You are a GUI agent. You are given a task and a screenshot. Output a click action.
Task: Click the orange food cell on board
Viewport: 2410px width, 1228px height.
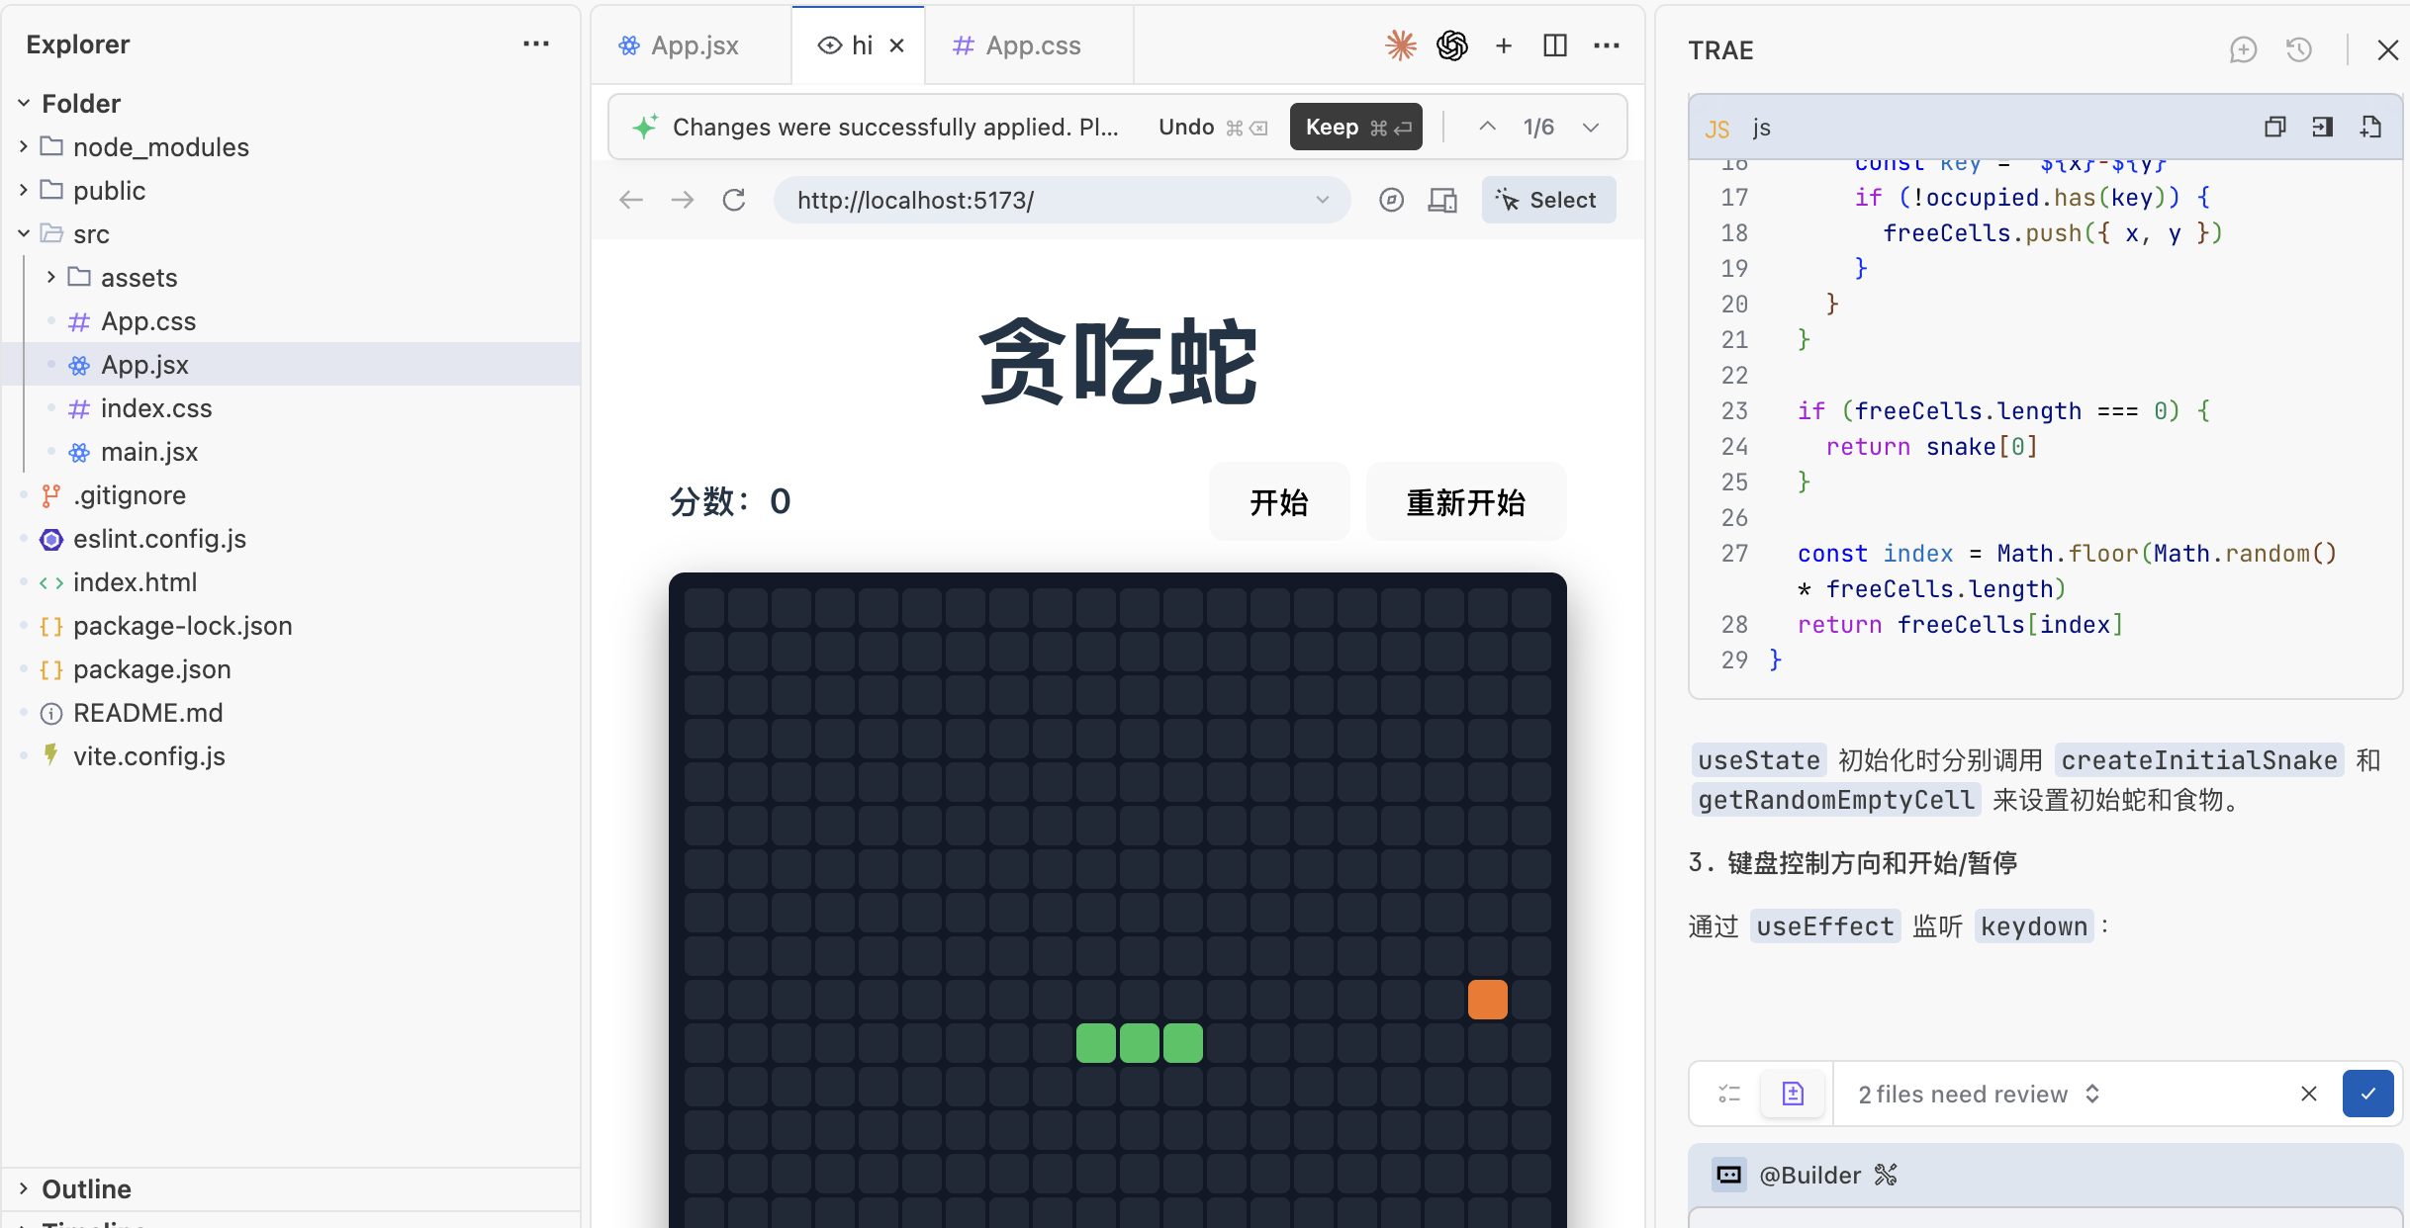click(1487, 1000)
